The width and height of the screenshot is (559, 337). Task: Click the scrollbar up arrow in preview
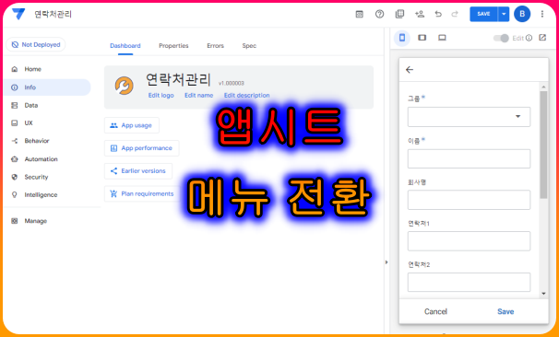[x=543, y=87]
